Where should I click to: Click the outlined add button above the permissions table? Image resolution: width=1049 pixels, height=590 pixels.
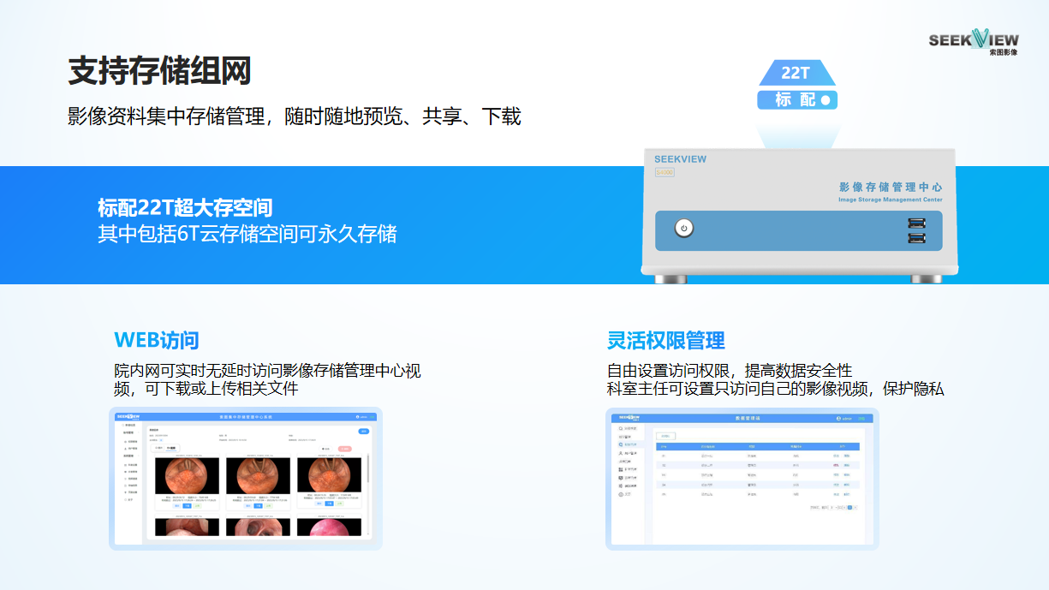pyautogui.click(x=665, y=436)
